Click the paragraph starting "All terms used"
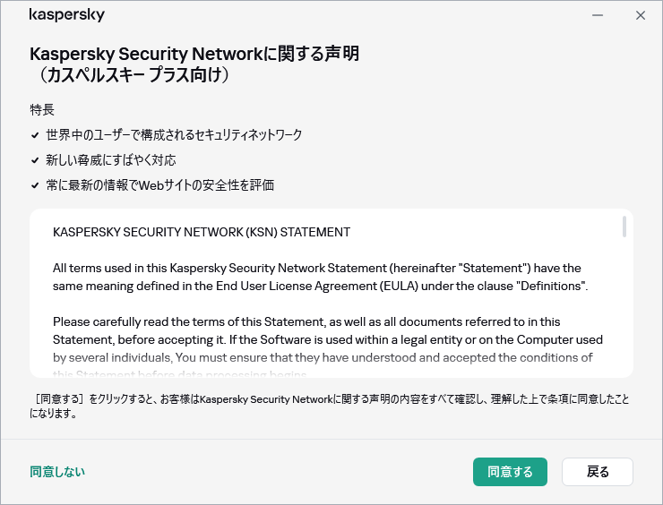Viewport: 663px width, 505px height. pos(320,277)
